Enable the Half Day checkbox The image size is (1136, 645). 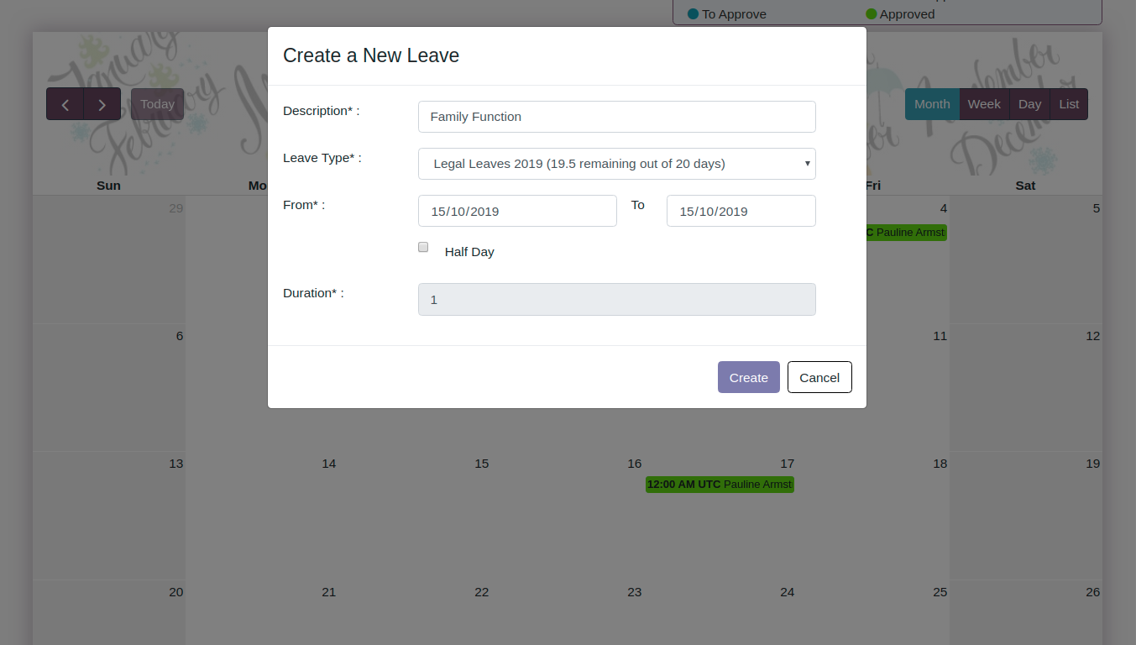coord(423,247)
